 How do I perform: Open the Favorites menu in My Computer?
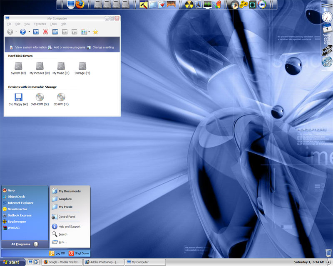coord(40,24)
